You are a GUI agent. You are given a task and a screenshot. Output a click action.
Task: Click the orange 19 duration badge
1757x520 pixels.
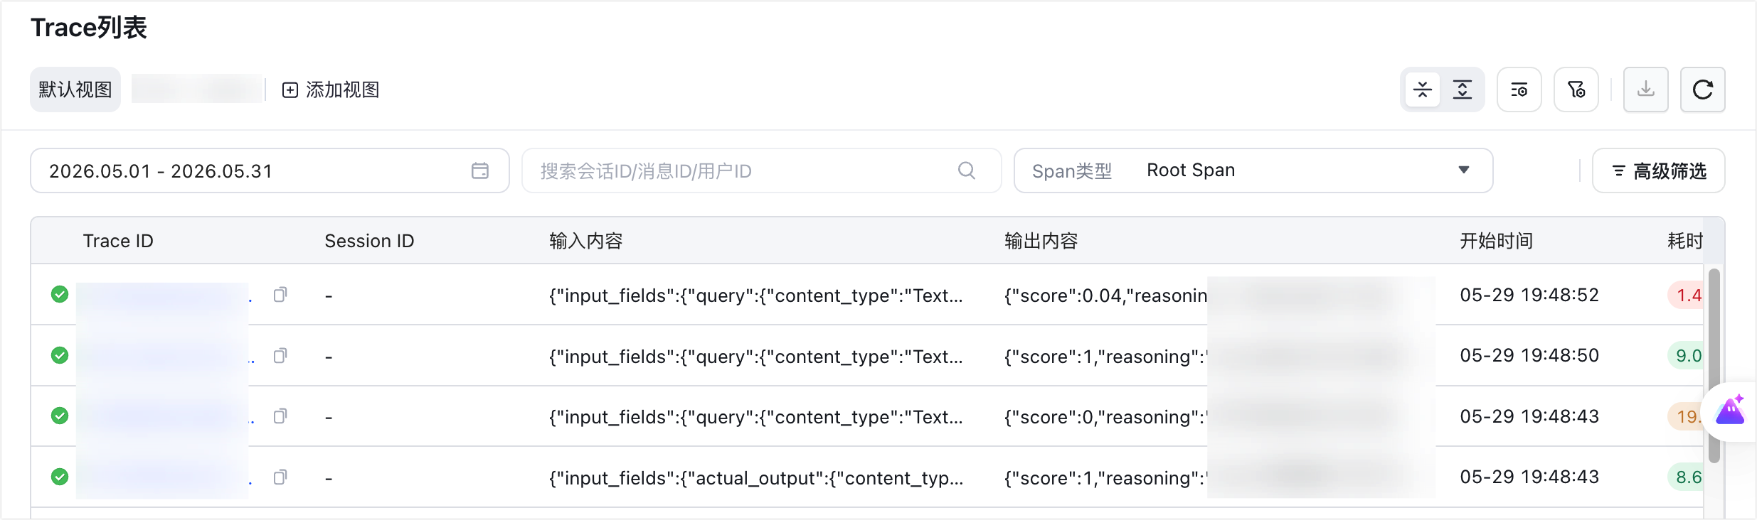coord(1686,416)
